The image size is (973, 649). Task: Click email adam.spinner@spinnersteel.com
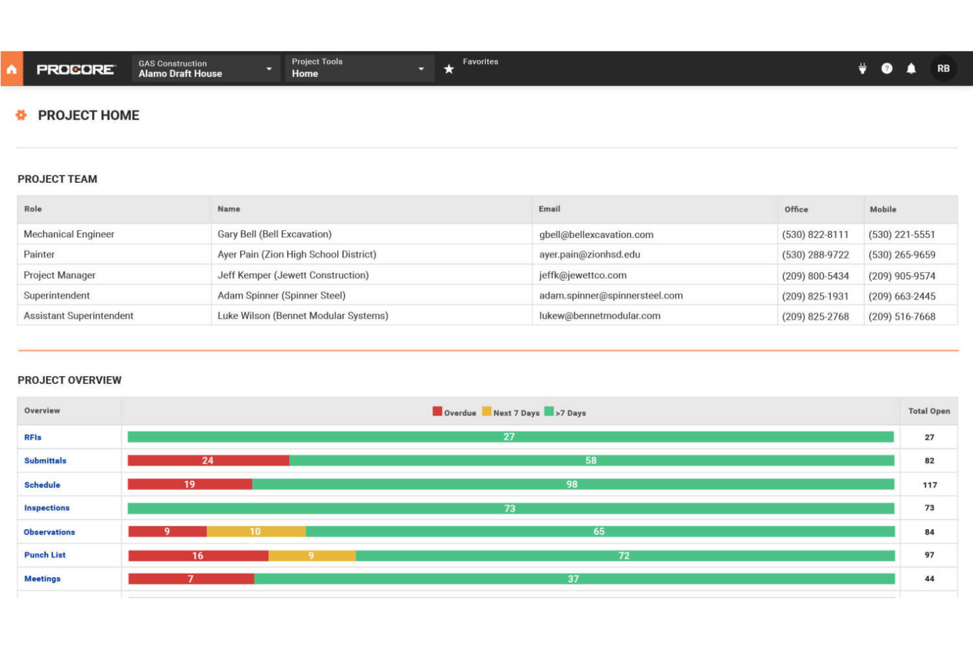(611, 296)
